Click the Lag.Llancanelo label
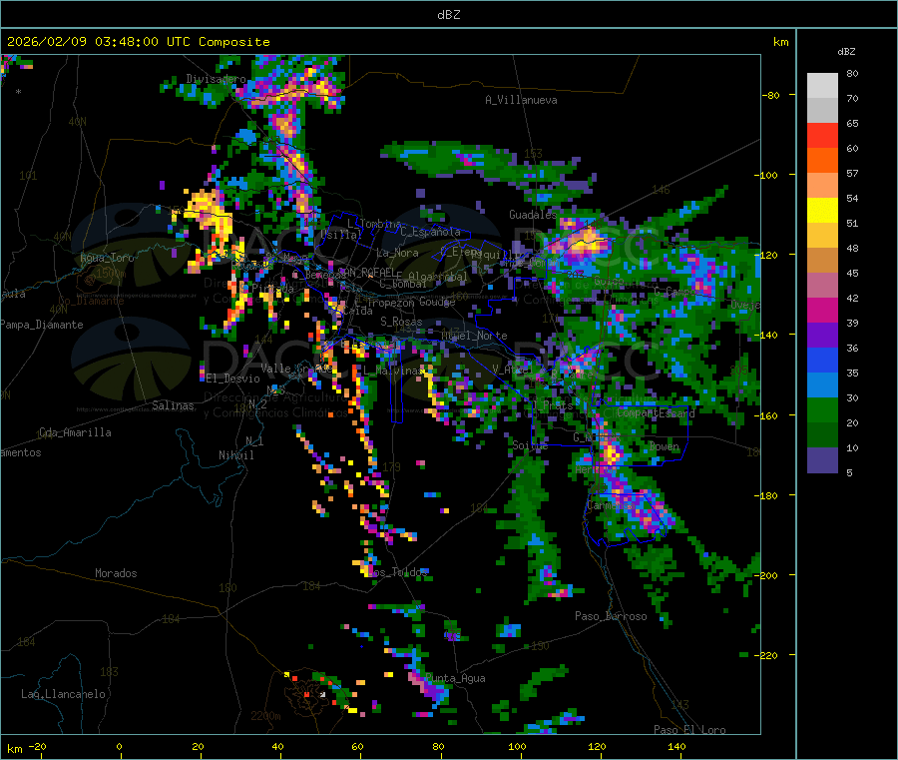Screen dimensions: 898x760 pyautogui.click(x=63, y=694)
